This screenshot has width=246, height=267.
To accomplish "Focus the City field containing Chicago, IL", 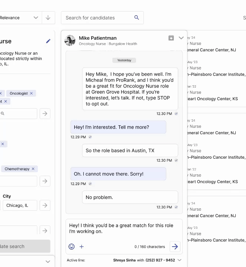I will coord(20,205).
